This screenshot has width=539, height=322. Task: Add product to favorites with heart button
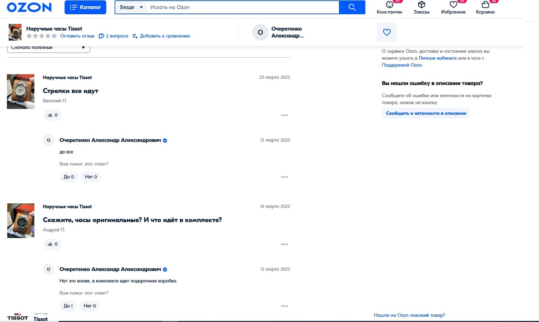click(387, 32)
